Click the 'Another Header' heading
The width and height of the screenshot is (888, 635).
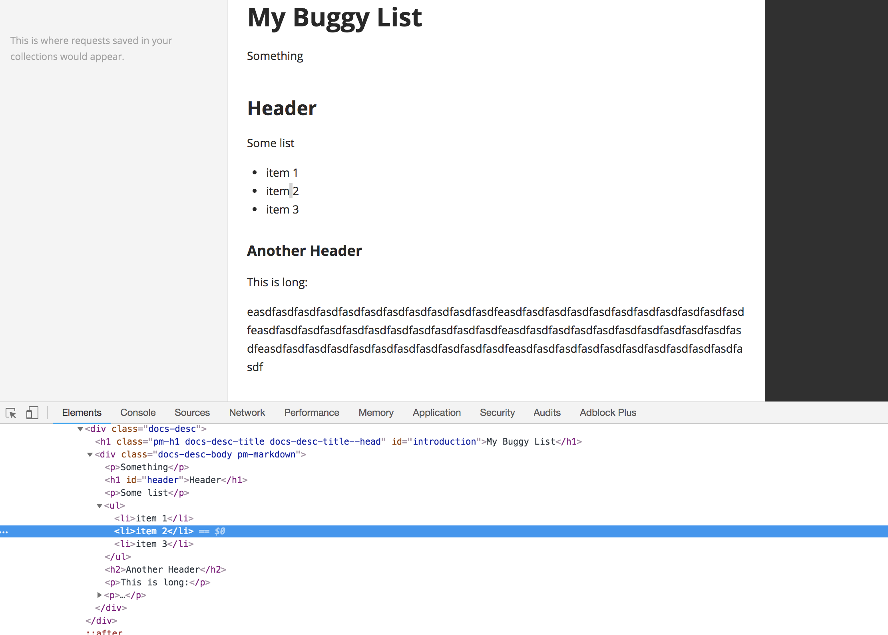click(304, 251)
